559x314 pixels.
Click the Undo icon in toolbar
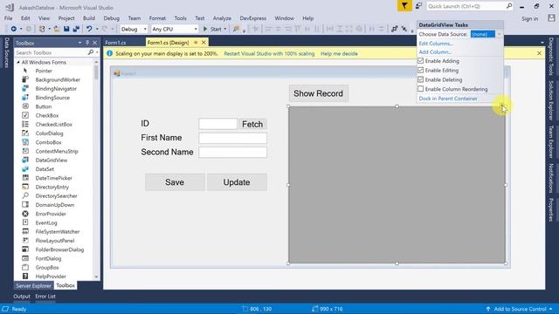[89, 29]
